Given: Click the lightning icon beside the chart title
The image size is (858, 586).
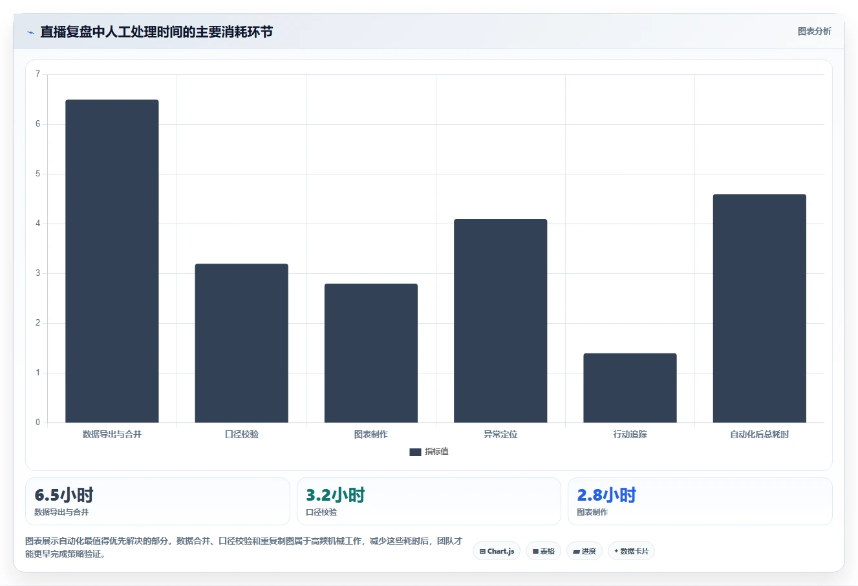Looking at the screenshot, I should (x=30, y=32).
